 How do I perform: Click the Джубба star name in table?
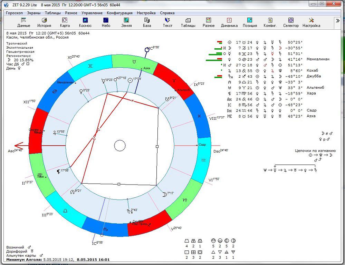tap(314, 76)
